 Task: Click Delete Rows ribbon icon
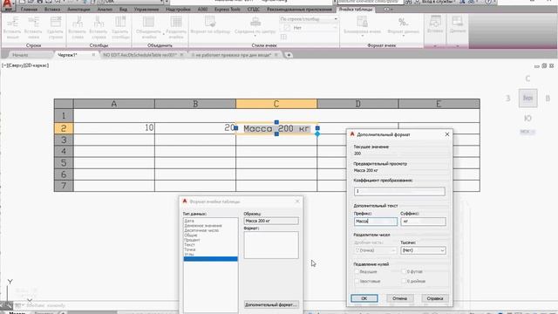tap(55, 23)
